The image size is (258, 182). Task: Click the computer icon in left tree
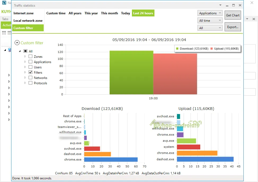[10, 50]
